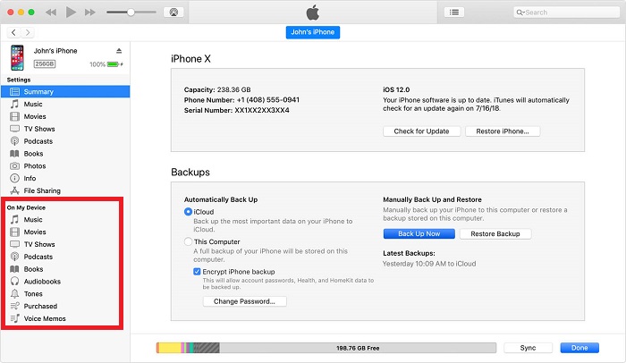
Task: Eject John's iPhone
Action: (x=119, y=51)
